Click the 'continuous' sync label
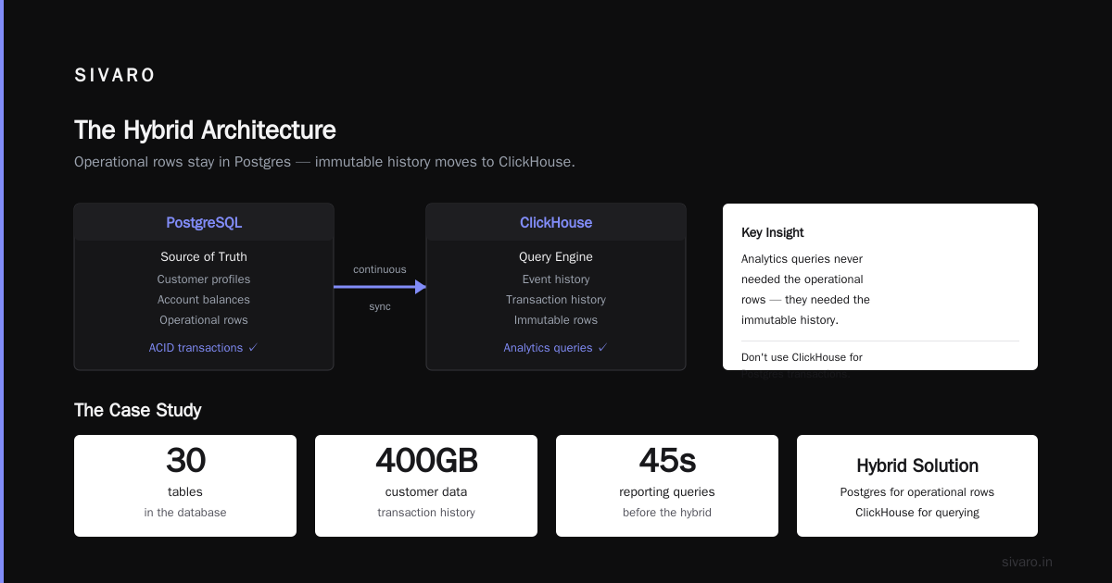This screenshot has height=583, width=1112. (x=380, y=269)
